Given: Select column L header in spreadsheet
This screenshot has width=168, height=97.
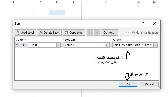Looking at the screenshot, I should pos(122,2).
